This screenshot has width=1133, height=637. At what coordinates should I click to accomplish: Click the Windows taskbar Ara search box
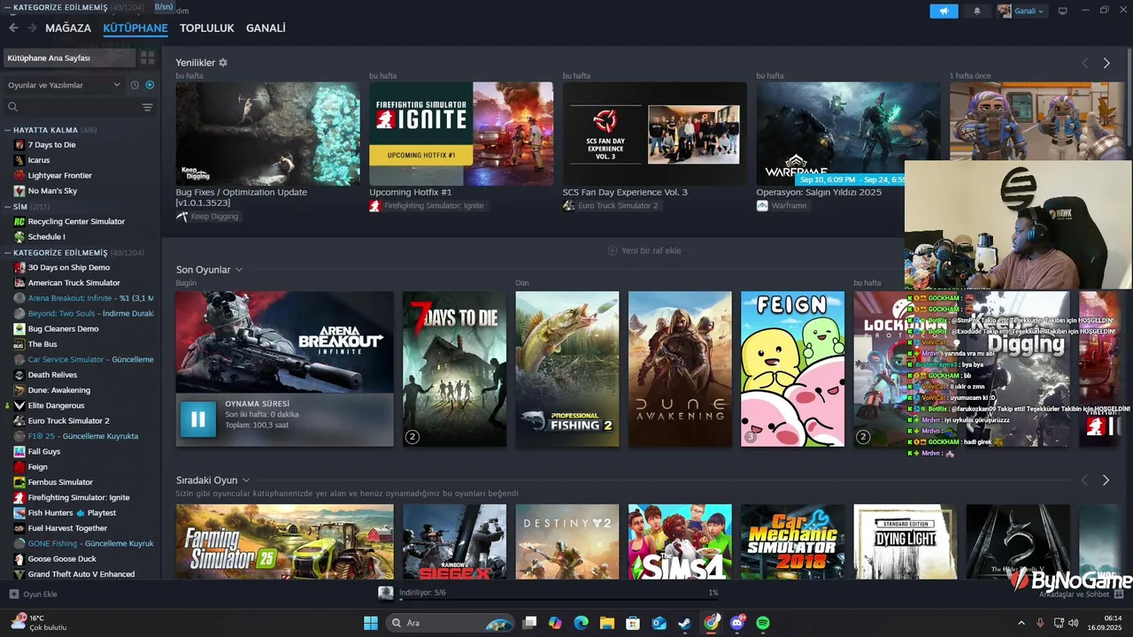(451, 623)
